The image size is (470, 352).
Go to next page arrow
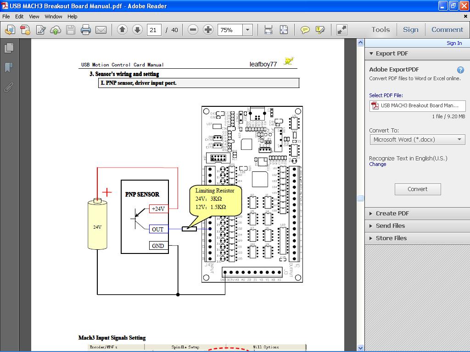pos(137,30)
